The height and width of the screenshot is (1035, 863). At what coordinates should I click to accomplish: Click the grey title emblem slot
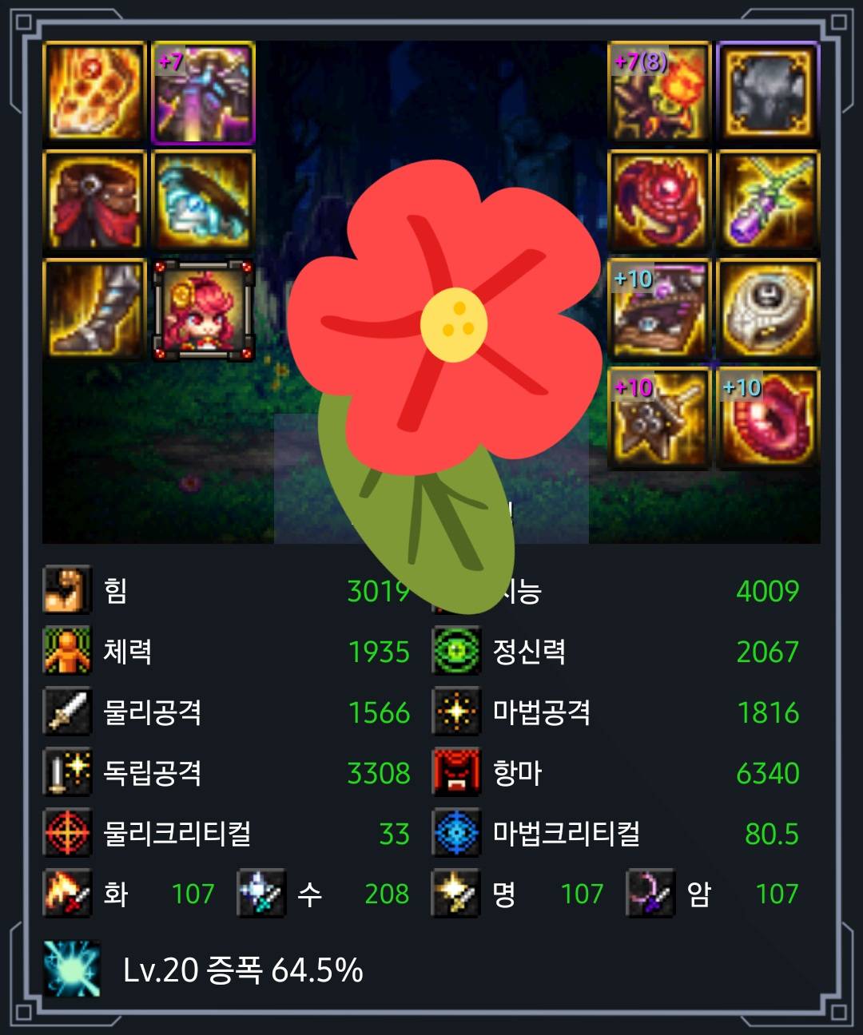[x=768, y=92]
